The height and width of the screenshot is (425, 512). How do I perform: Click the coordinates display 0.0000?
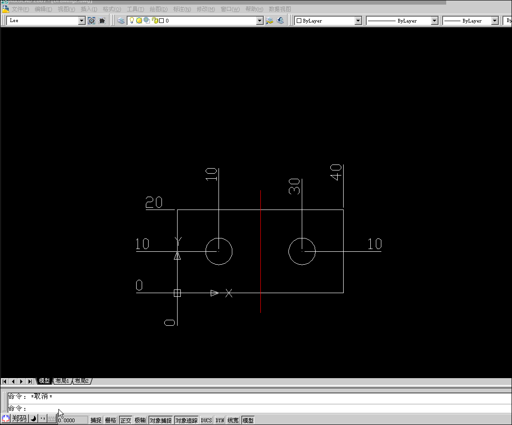pos(73,420)
